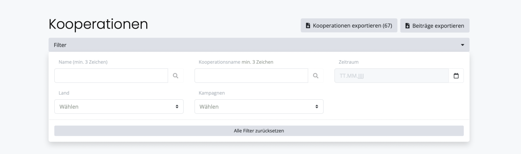Image resolution: width=521 pixels, height=154 pixels.
Task: Click the file download icon in Kooperationen exportieren
Action: (x=308, y=26)
